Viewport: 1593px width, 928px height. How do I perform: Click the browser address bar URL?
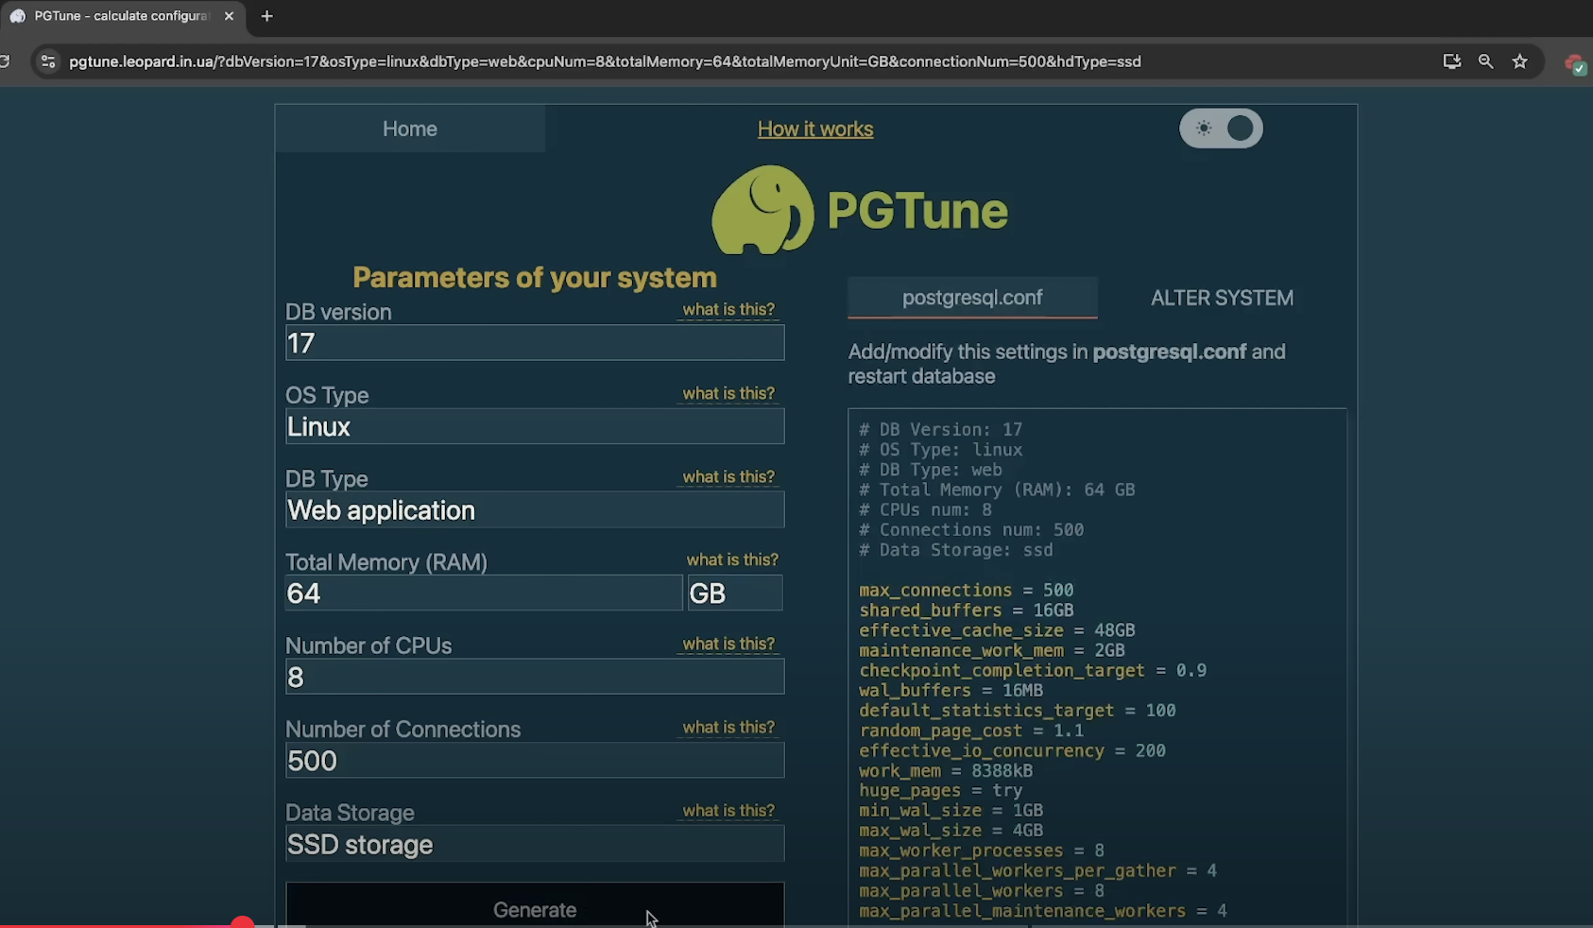pyautogui.click(x=605, y=61)
